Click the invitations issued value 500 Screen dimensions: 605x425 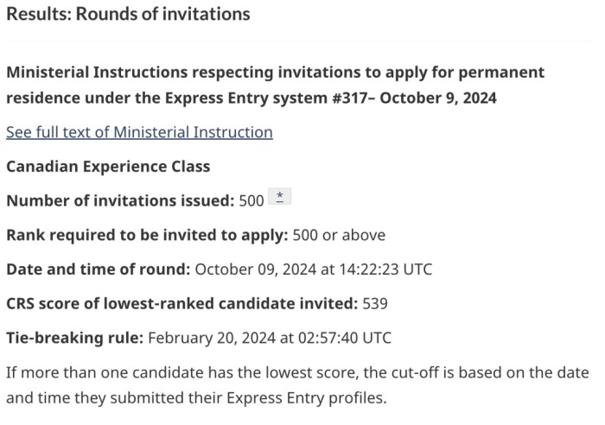[x=251, y=200]
